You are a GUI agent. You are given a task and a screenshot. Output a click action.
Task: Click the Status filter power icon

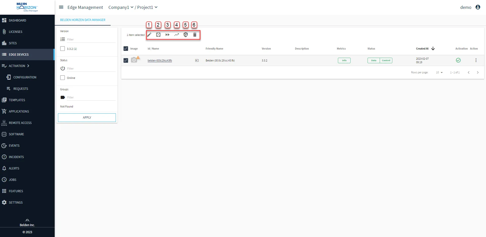(x=63, y=68)
